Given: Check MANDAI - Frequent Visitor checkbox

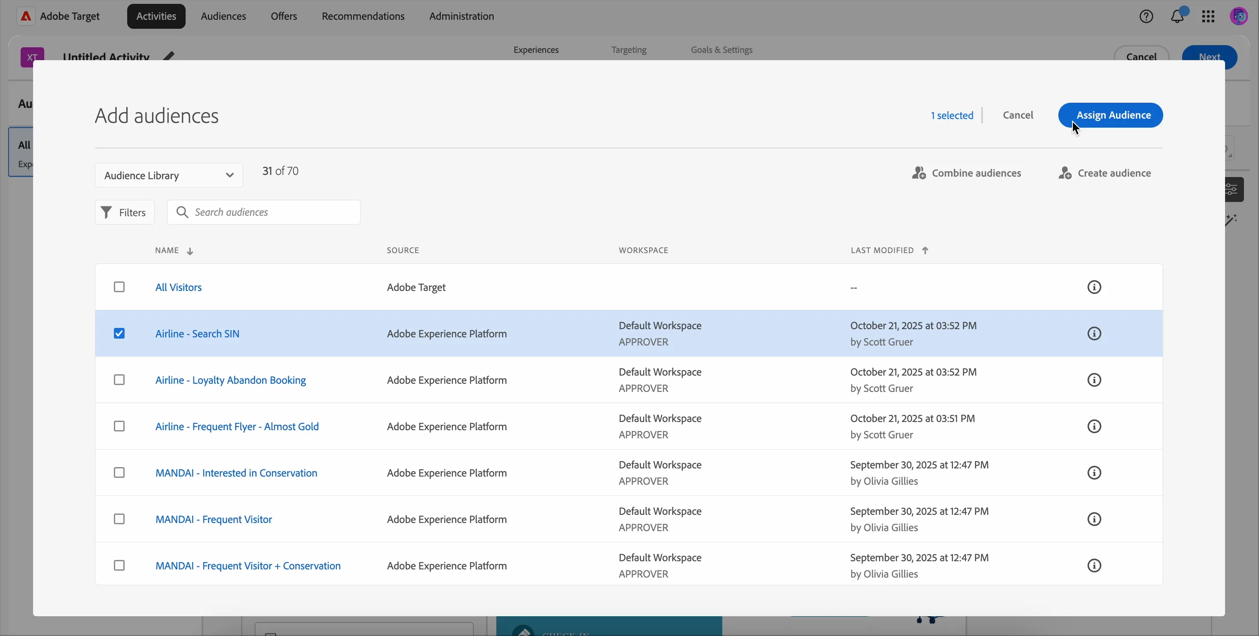Looking at the screenshot, I should [x=119, y=519].
